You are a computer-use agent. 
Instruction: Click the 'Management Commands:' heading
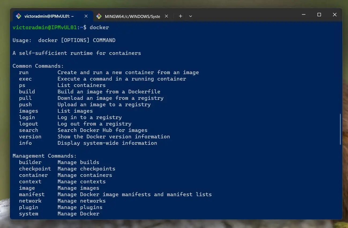click(45, 156)
